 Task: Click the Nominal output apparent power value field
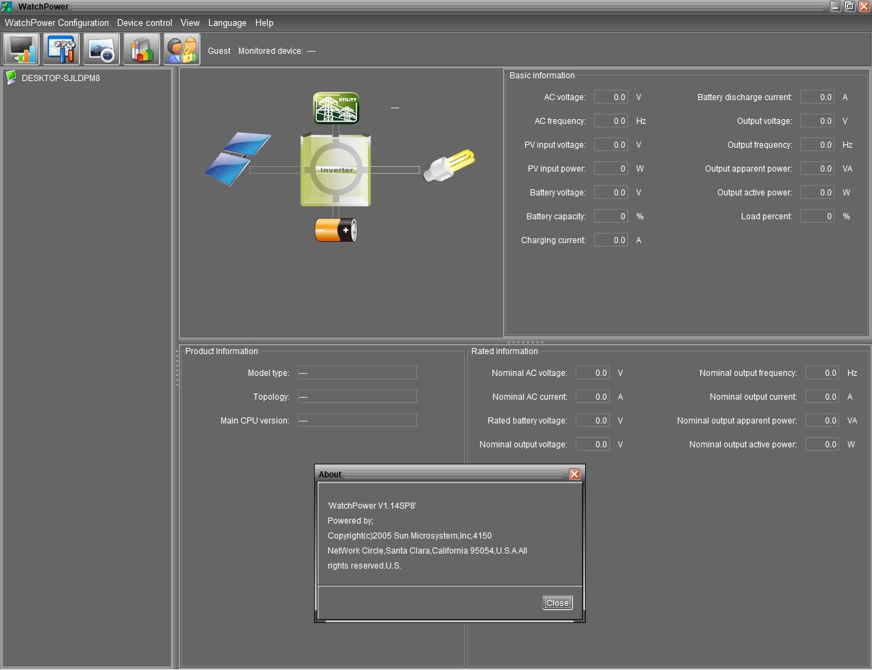[x=822, y=420]
